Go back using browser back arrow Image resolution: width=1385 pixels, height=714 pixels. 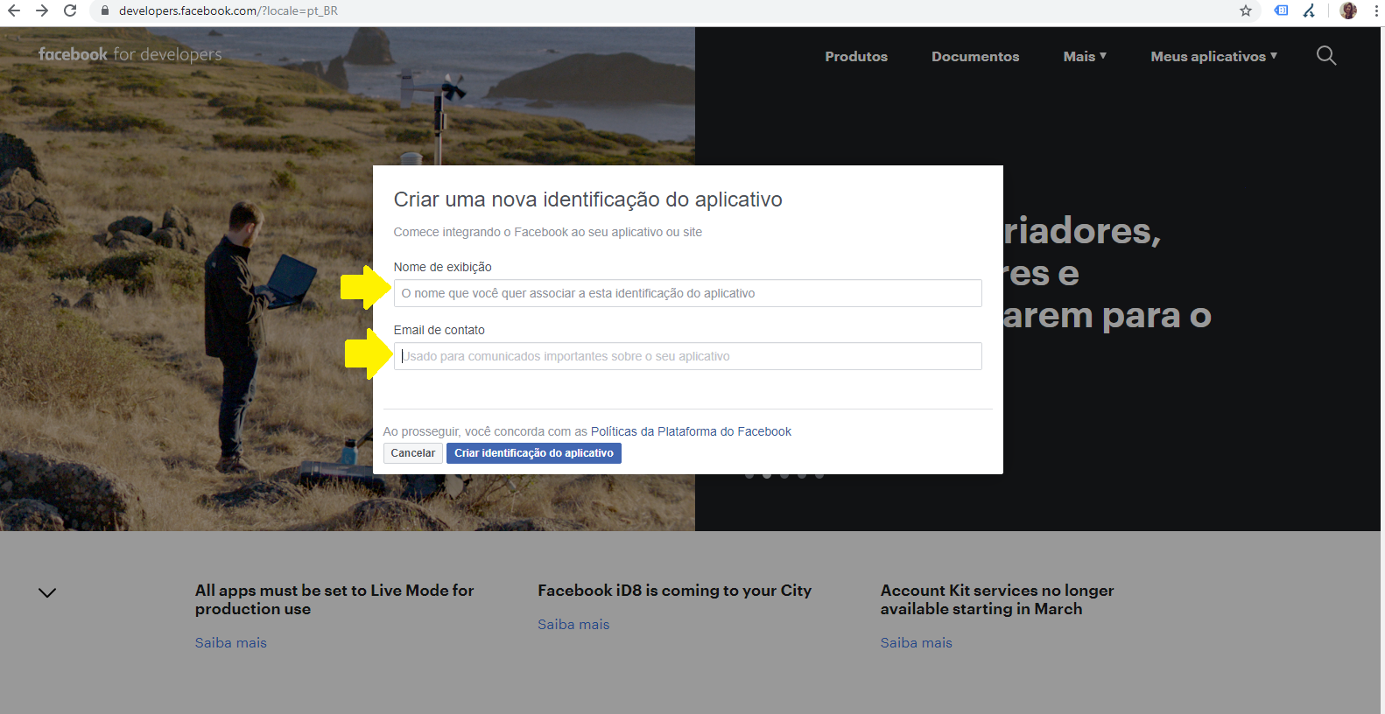coord(14,10)
